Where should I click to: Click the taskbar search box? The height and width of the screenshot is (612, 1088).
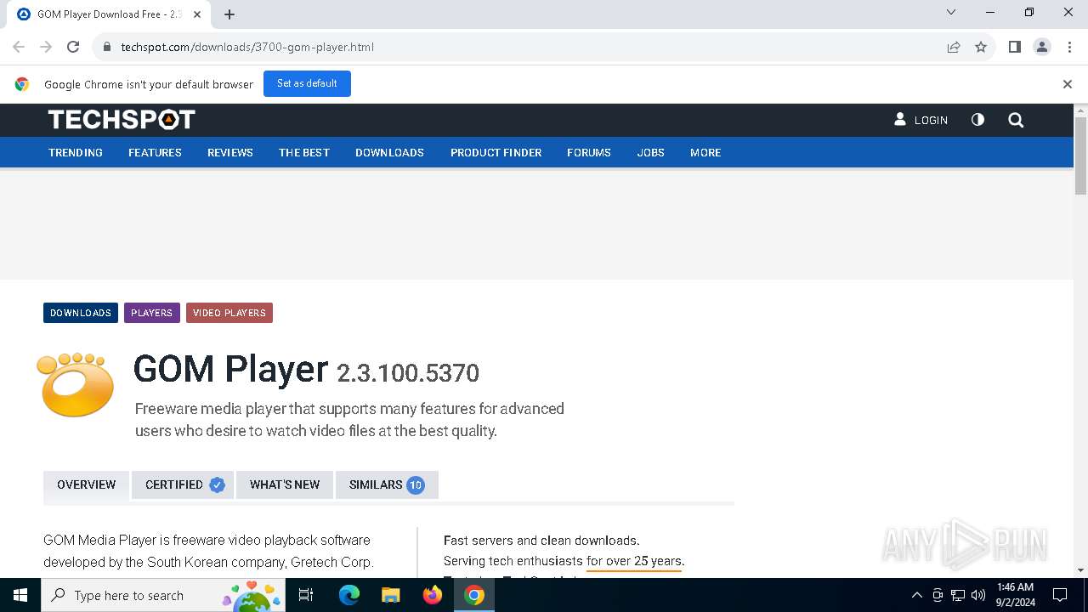(163, 595)
